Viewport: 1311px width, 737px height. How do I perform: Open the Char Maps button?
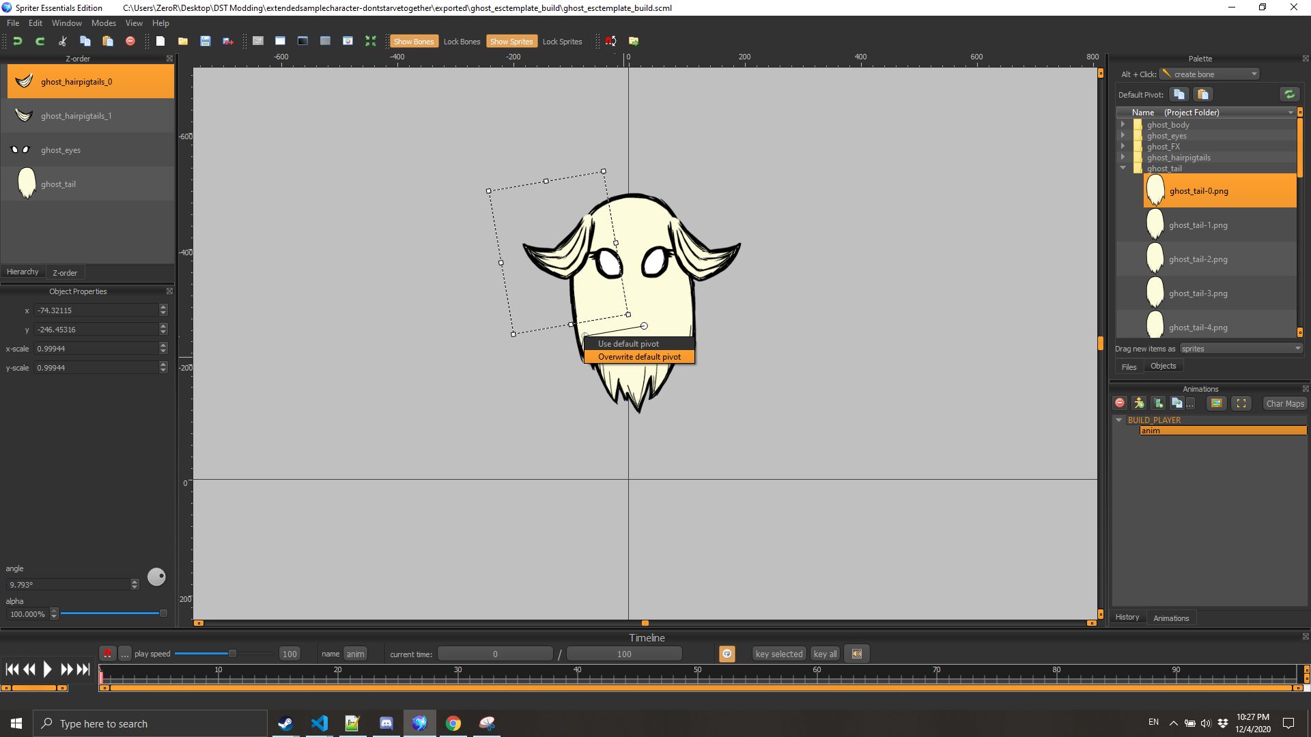1284,404
